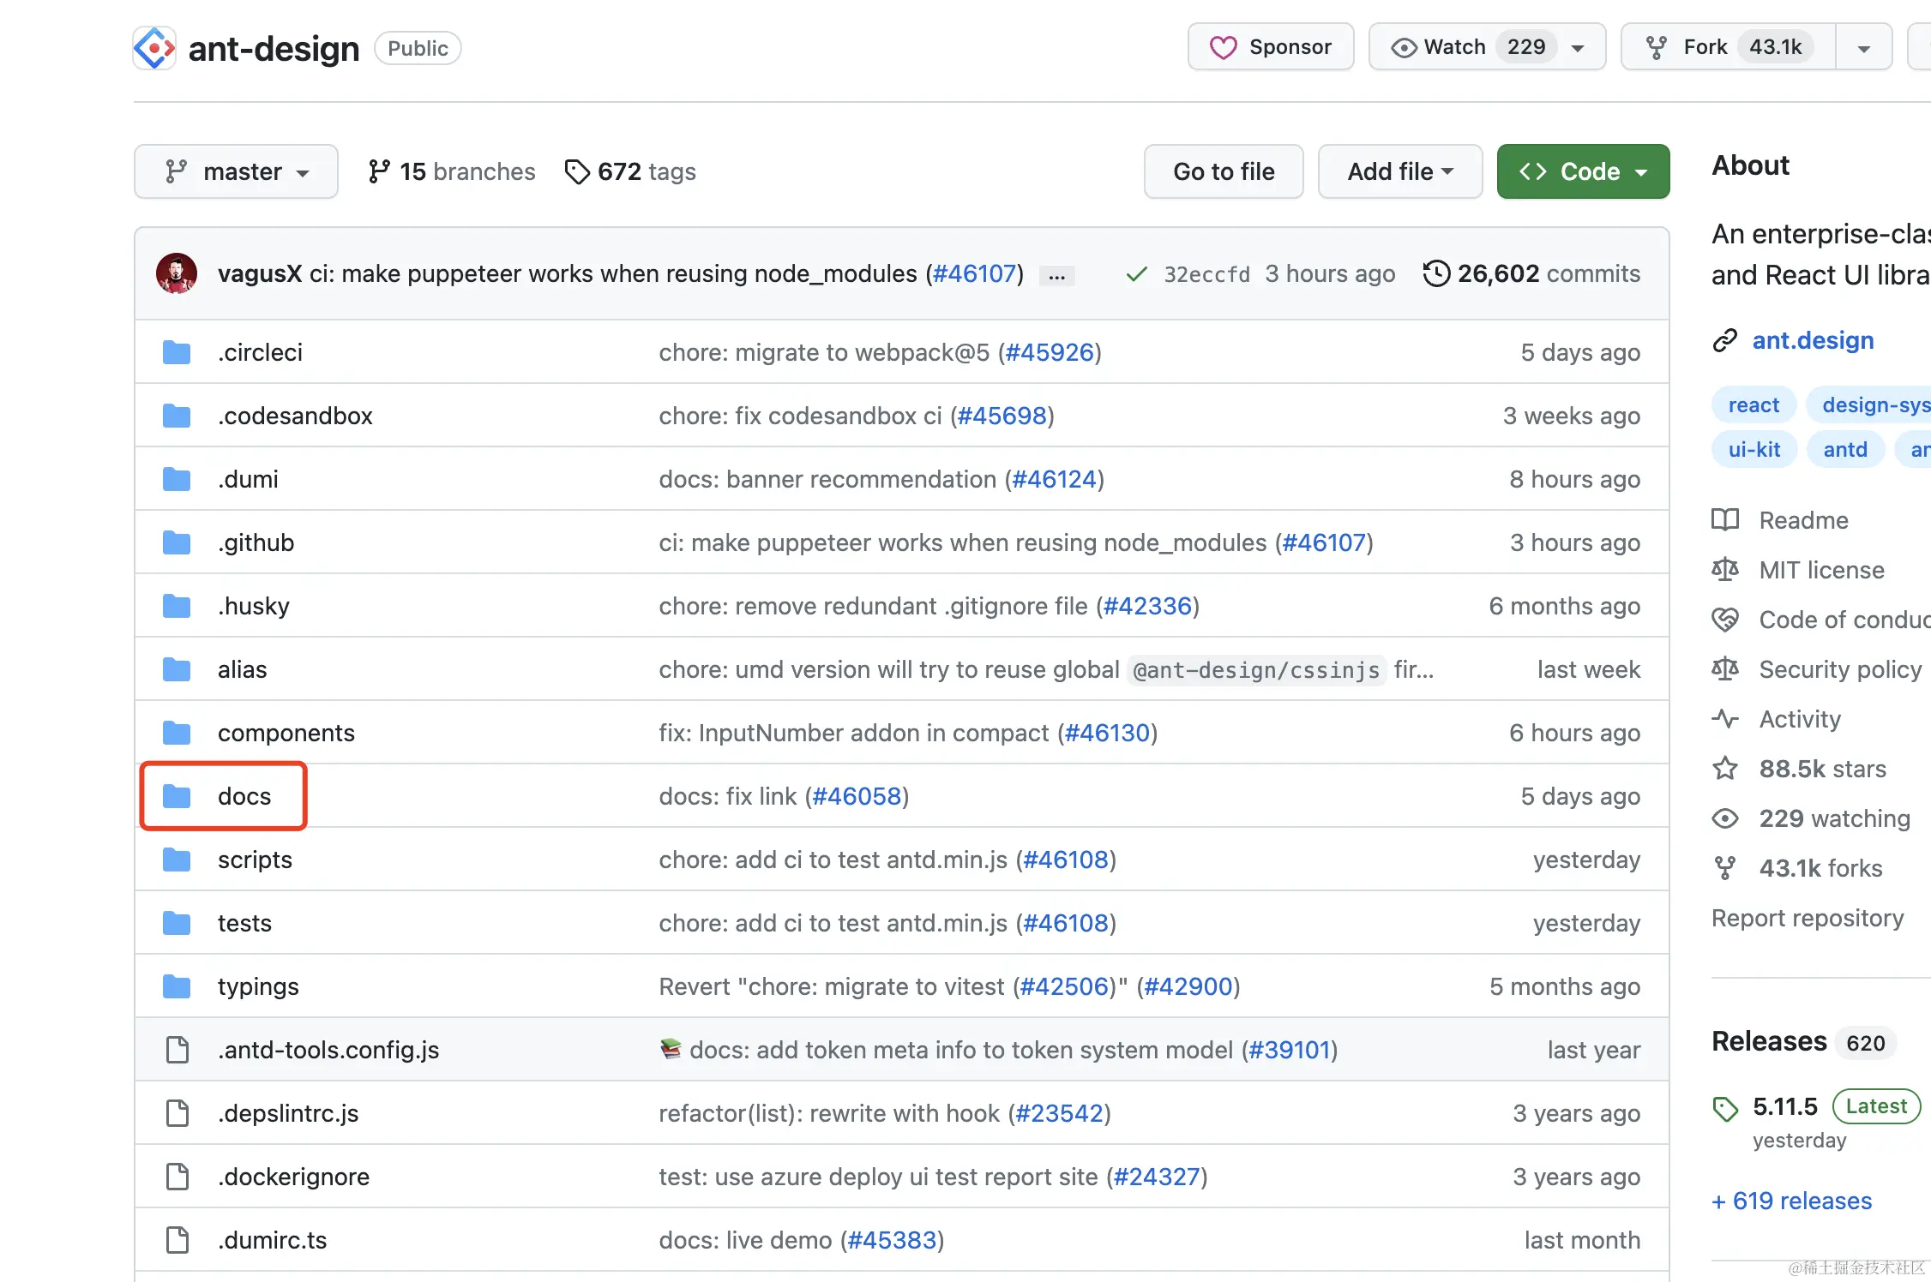
Task: Open commit hash 32eccfd
Action: (1206, 274)
